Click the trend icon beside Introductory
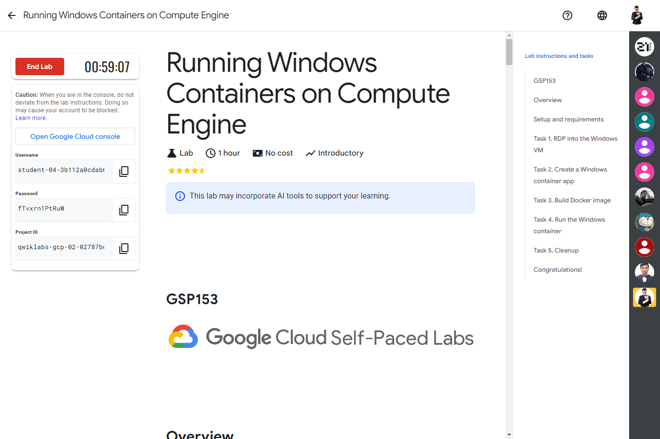Viewport: 660px width, 439px height. (x=310, y=153)
